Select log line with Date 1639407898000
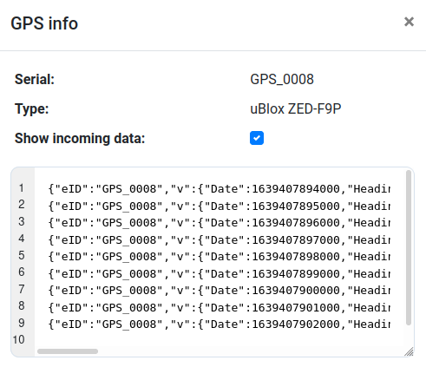Screen dimensions: 426x367 219,257
